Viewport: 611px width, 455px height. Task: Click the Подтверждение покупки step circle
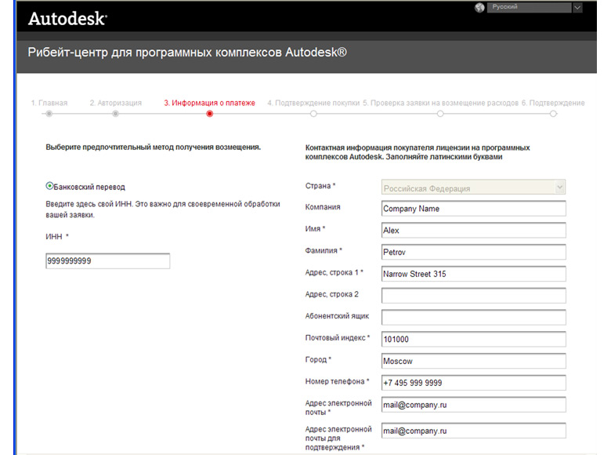tap(313, 114)
